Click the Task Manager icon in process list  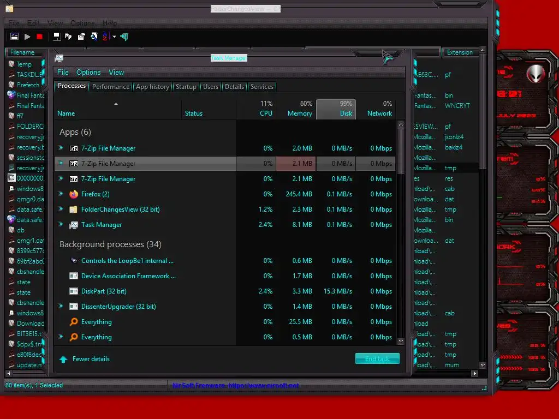click(74, 225)
